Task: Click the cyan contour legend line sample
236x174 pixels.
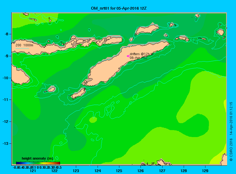Action: [x=22, y=48]
